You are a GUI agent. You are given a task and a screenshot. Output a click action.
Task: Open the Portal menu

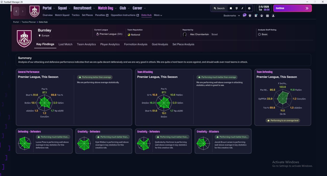point(49,8)
